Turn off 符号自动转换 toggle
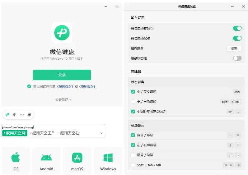 [x=237, y=28]
